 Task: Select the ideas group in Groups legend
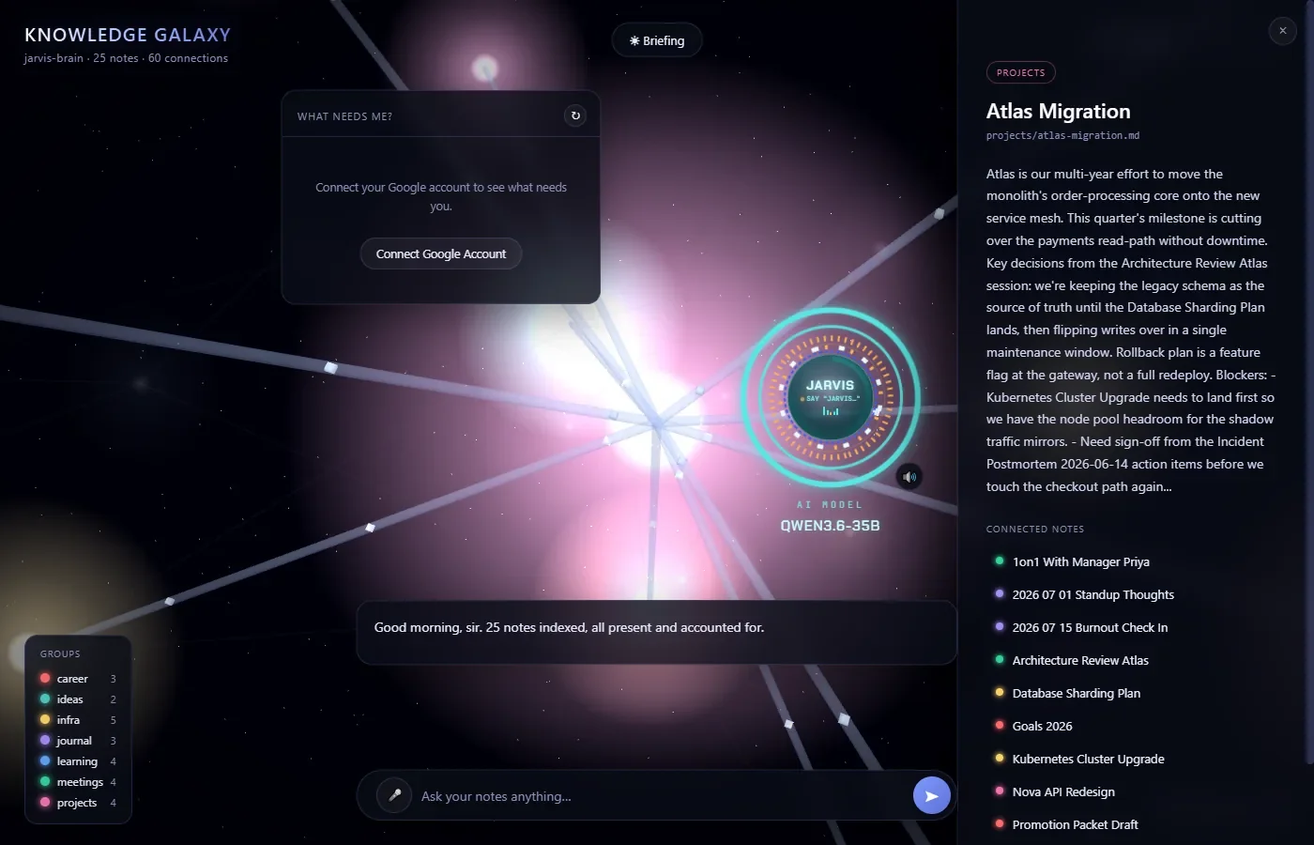78,699
